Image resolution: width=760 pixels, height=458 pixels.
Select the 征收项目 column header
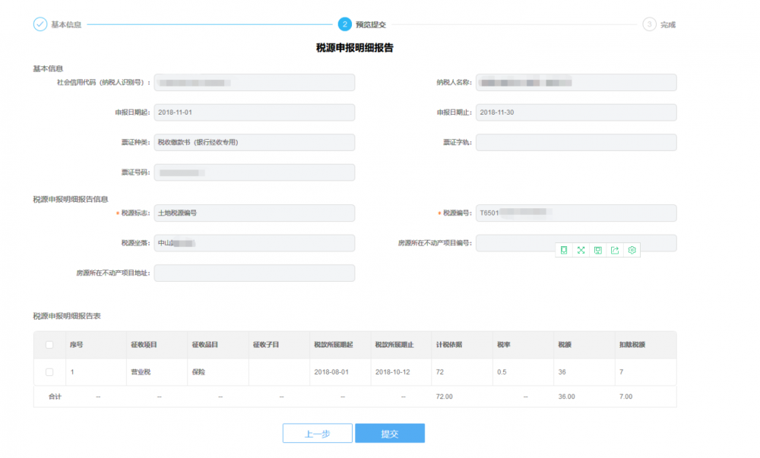(x=144, y=345)
